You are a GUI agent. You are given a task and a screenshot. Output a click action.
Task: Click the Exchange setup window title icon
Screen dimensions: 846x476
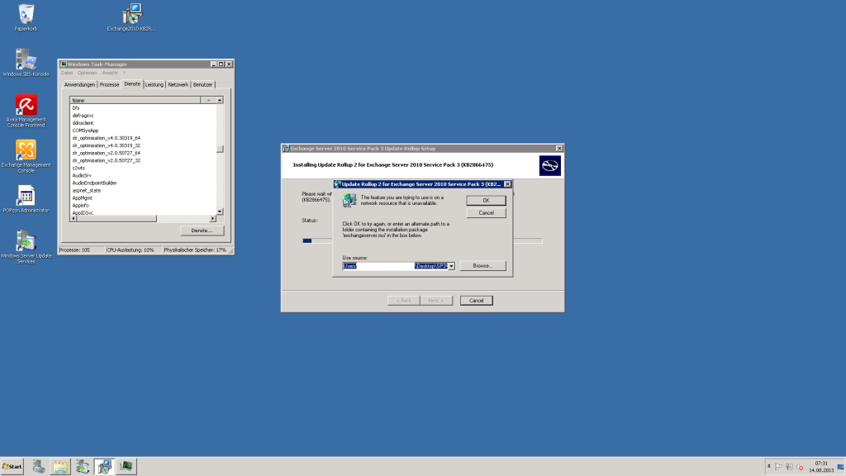click(x=286, y=149)
